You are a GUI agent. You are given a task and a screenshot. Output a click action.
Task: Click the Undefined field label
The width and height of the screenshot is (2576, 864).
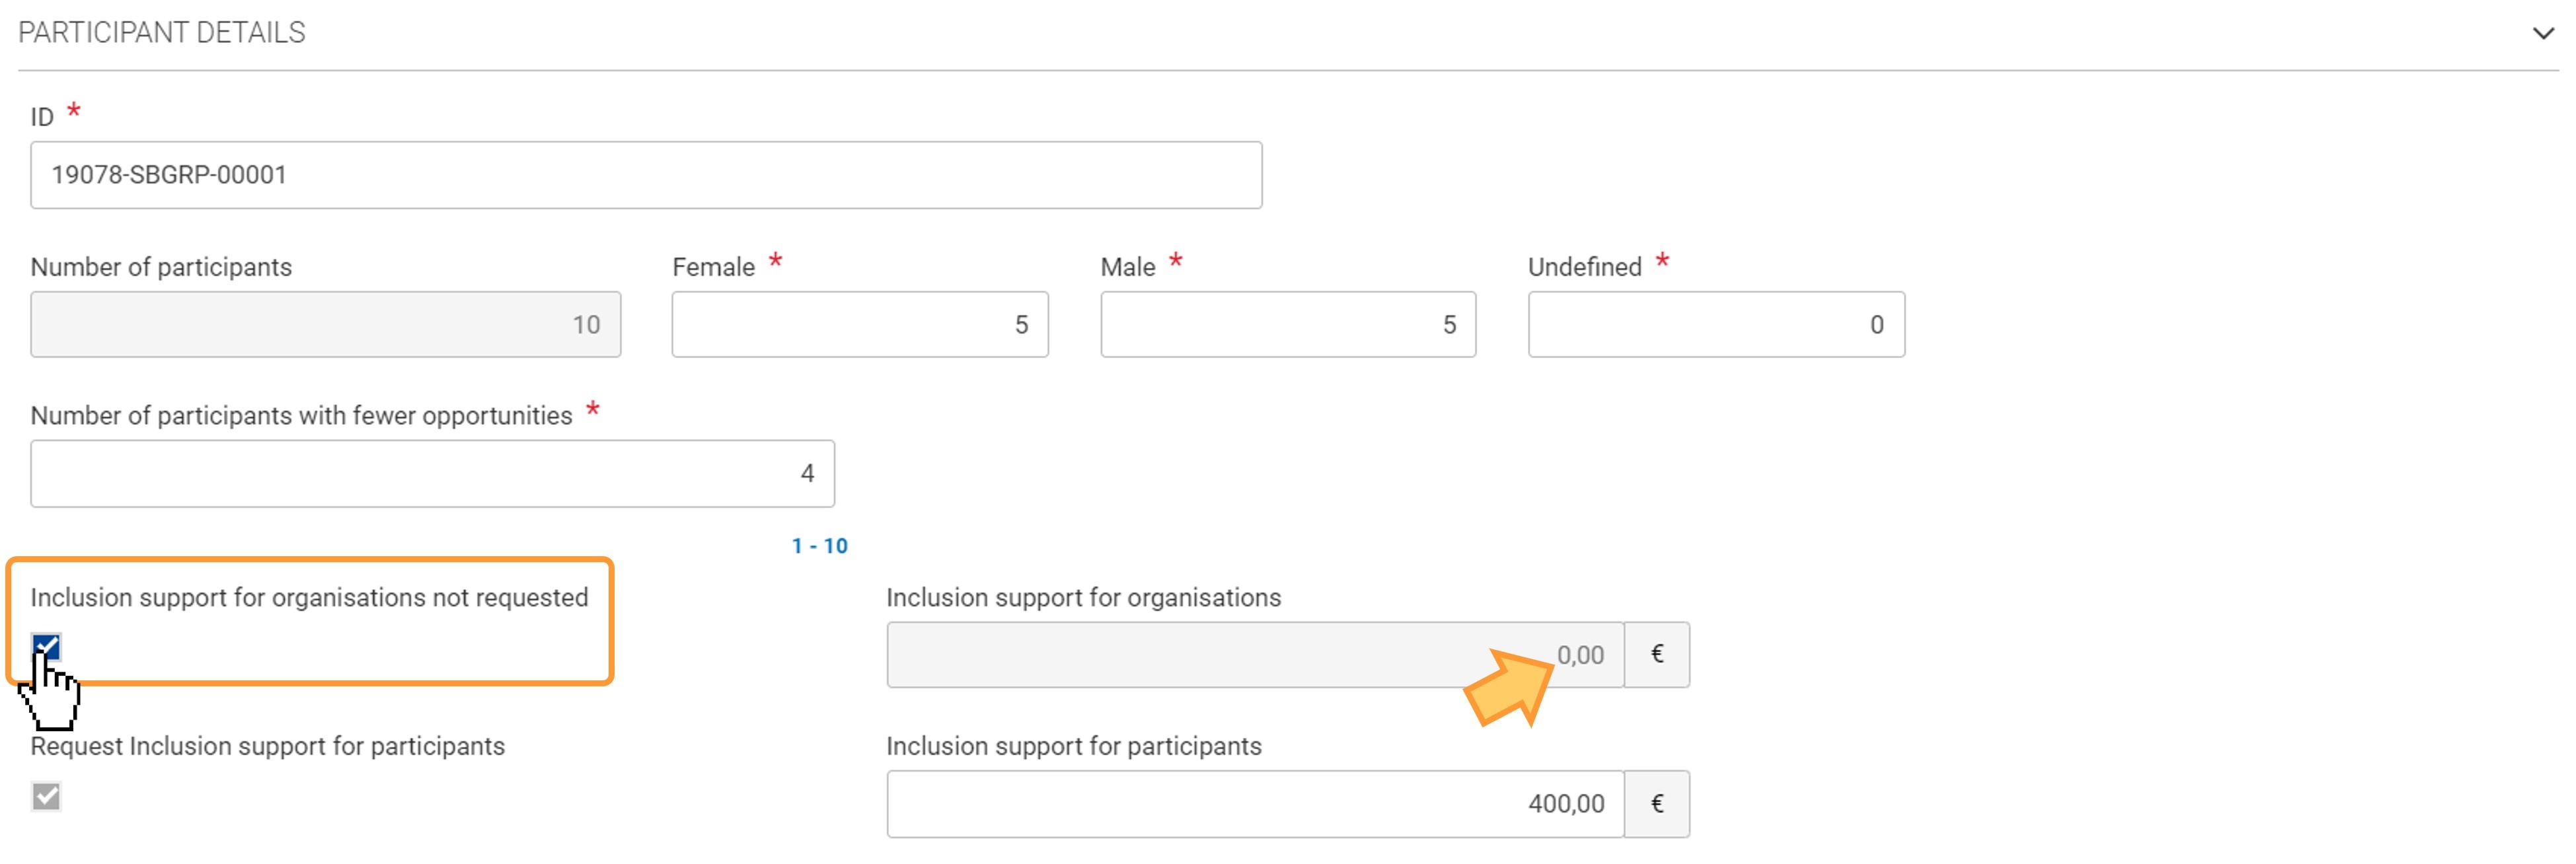tap(1585, 268)
